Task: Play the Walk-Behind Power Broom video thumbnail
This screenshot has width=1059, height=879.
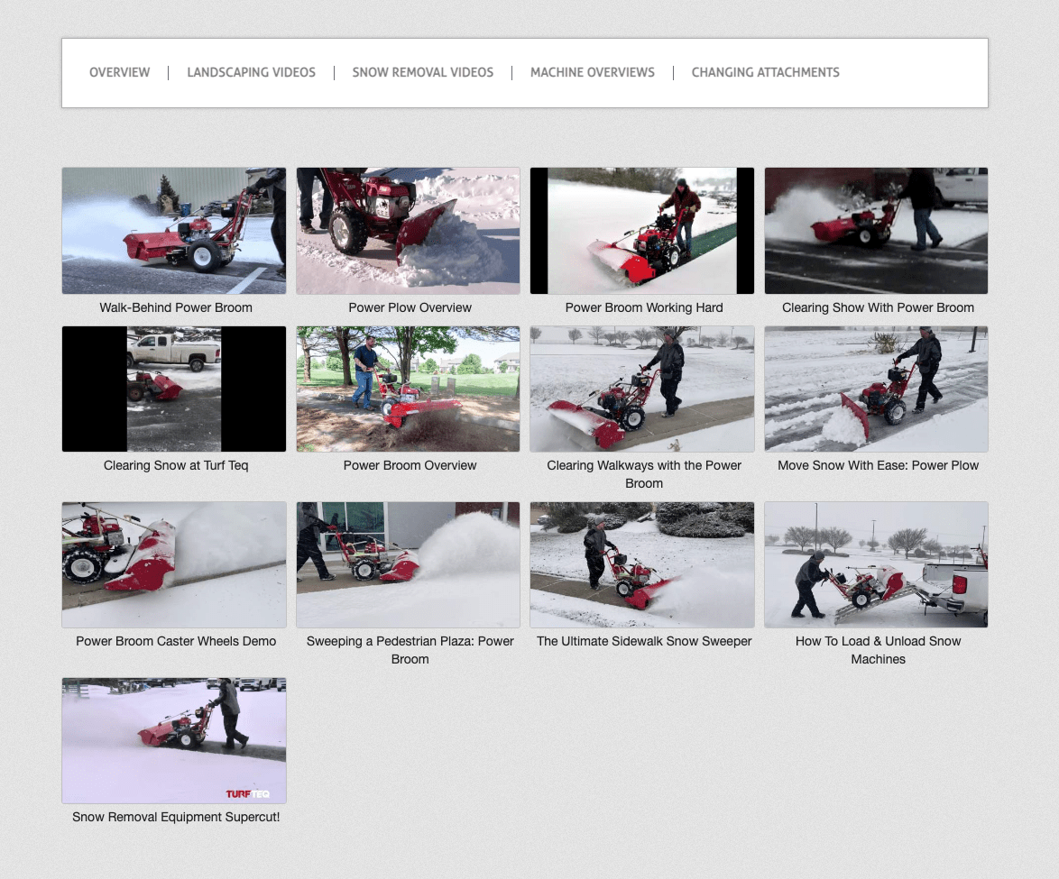Action: pyautogui.click(x=174, y=231)
